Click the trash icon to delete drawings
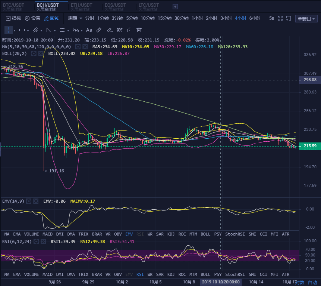Viewport: 321px width, 286px height. (139, 30)
